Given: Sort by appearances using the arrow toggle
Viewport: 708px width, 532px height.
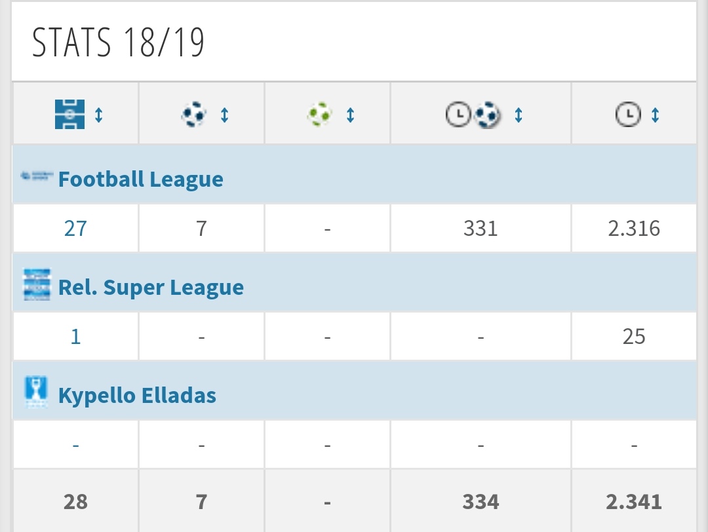Looking at the screenshot, I should [x=99, y=115].
